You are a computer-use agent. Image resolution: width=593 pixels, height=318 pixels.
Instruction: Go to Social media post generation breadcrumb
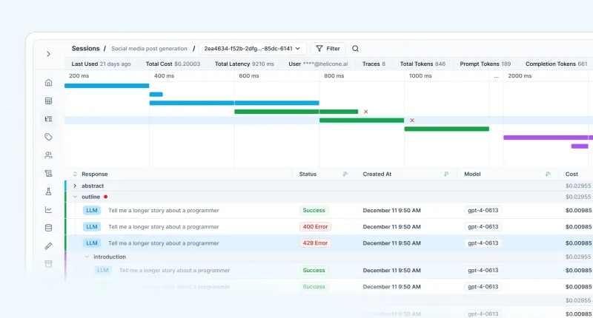[149, 49]
